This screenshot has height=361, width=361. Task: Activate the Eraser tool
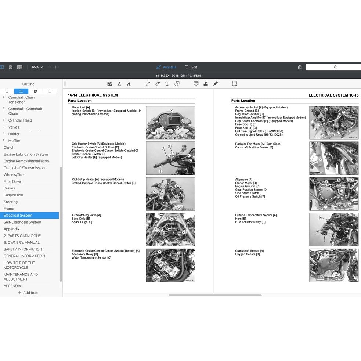[x=157, y=84]
